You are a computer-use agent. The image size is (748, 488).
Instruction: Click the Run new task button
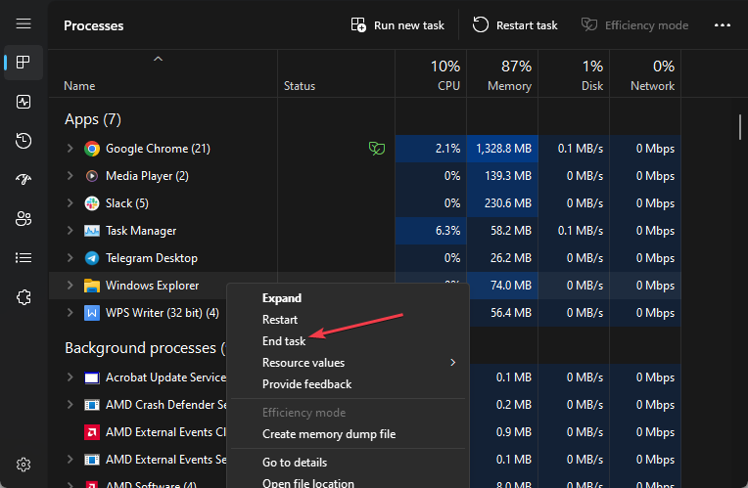click(397, 25)
